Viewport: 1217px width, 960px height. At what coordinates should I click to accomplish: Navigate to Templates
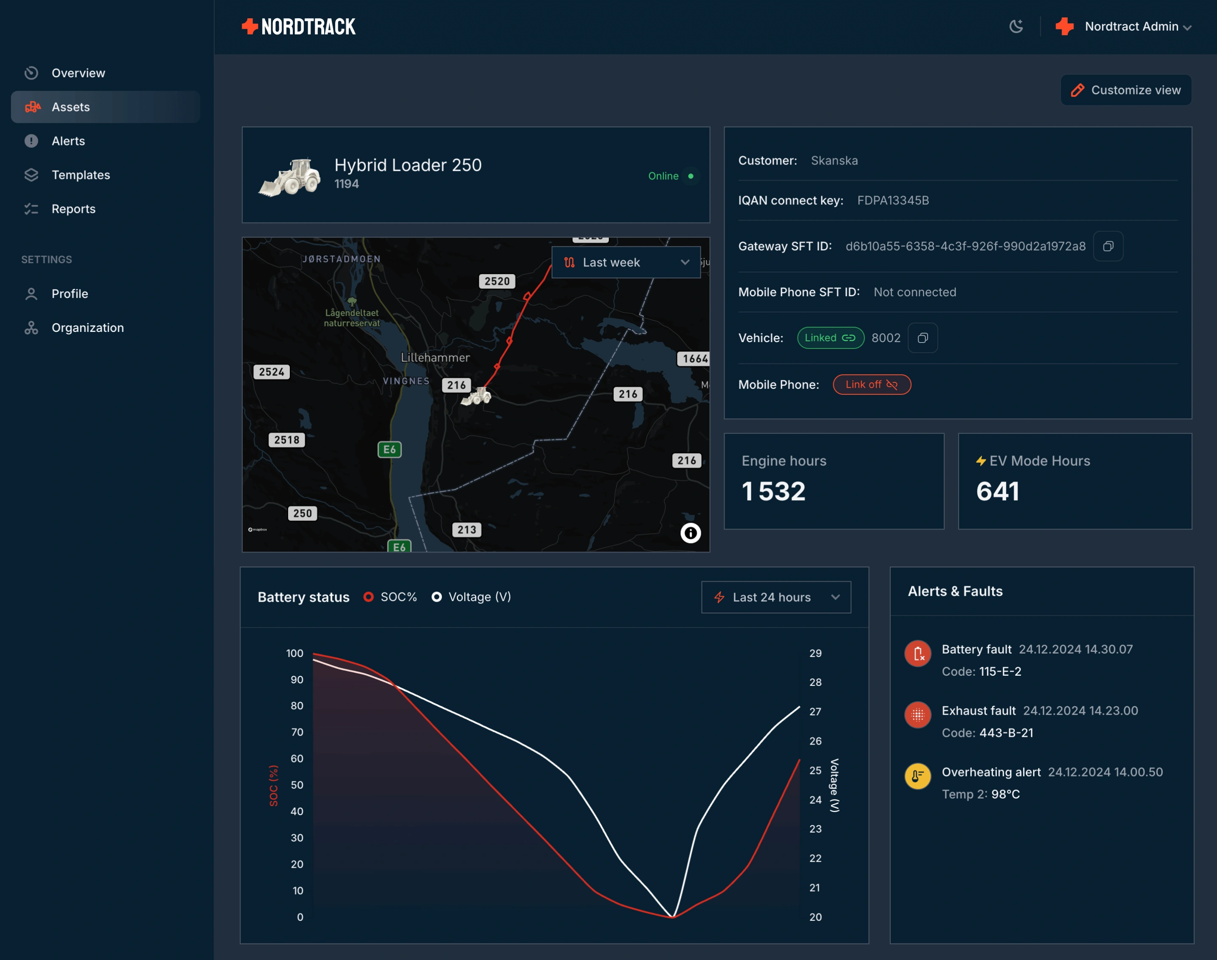tap(106, 175)
